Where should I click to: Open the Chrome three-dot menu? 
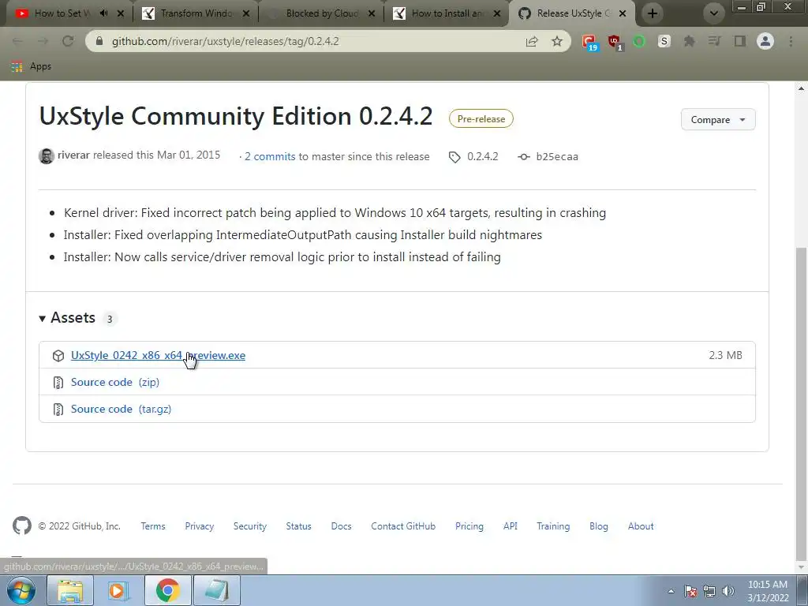[791, 41]
